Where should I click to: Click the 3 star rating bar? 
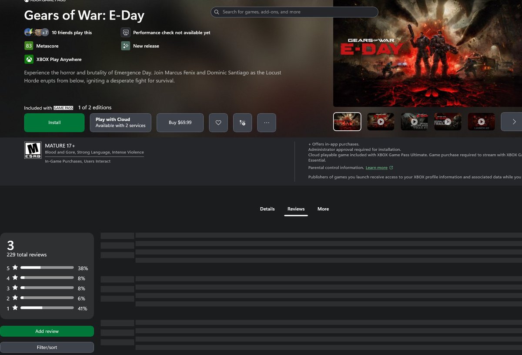pos(47,288)
